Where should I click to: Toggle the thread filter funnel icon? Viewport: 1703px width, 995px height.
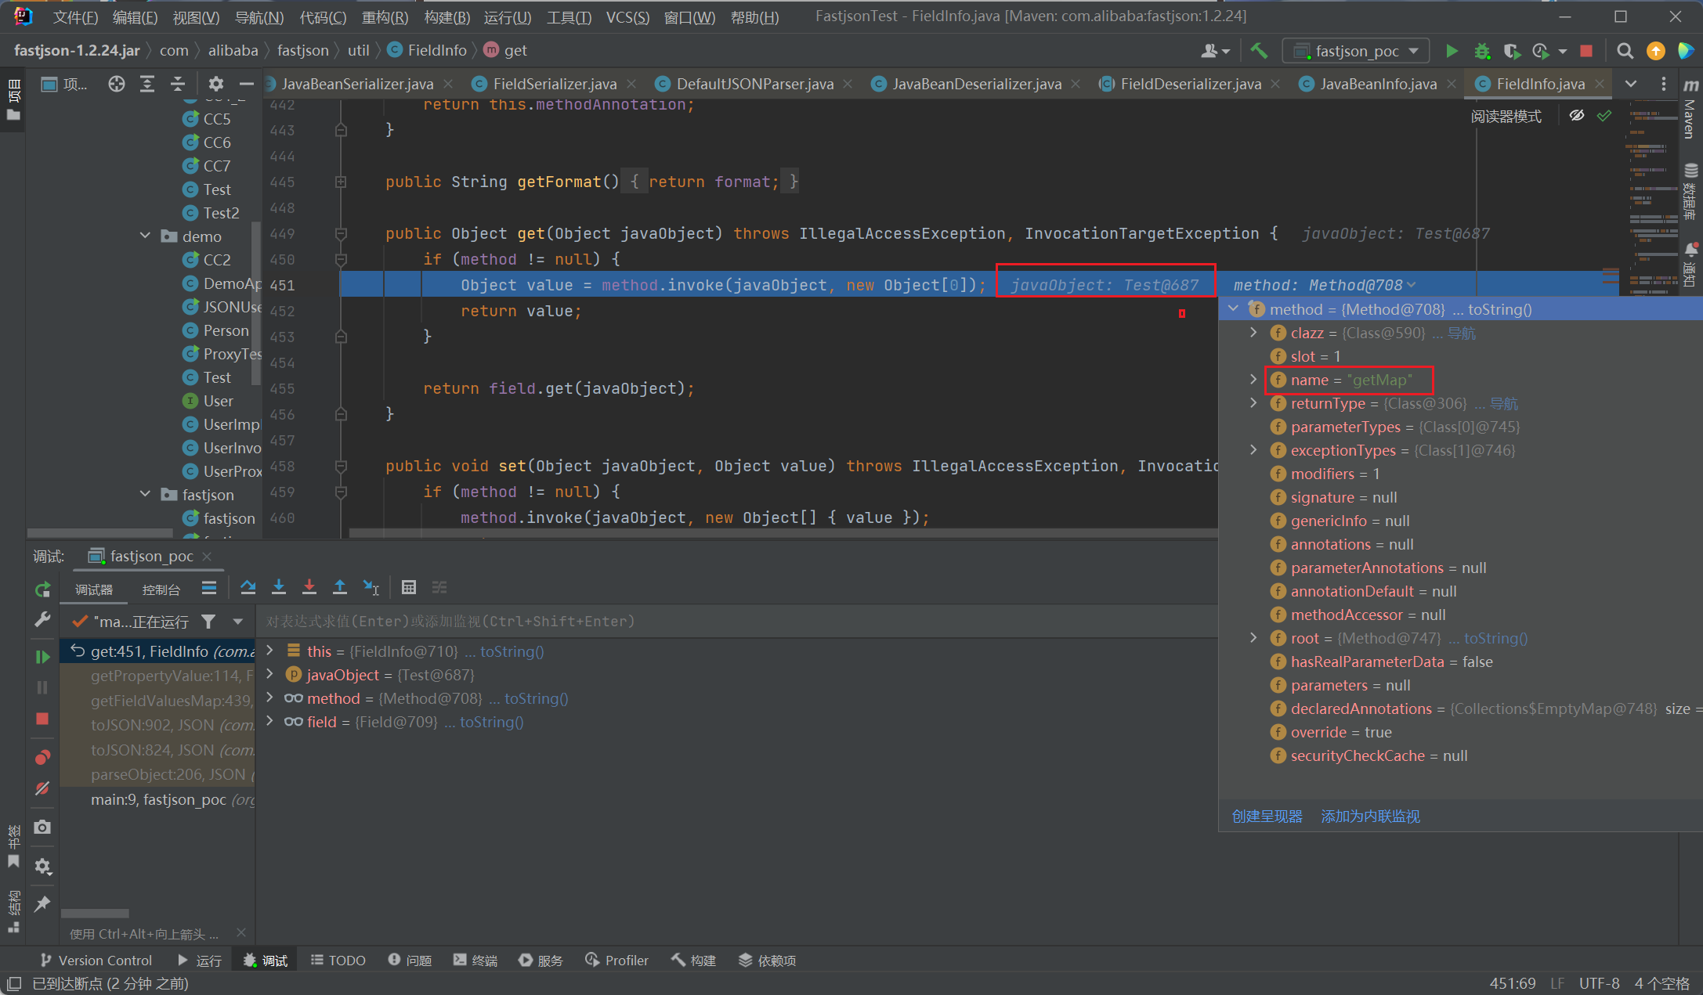(208, 622)
